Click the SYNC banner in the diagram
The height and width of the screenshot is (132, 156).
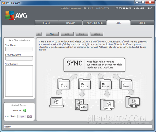point(94,65)
